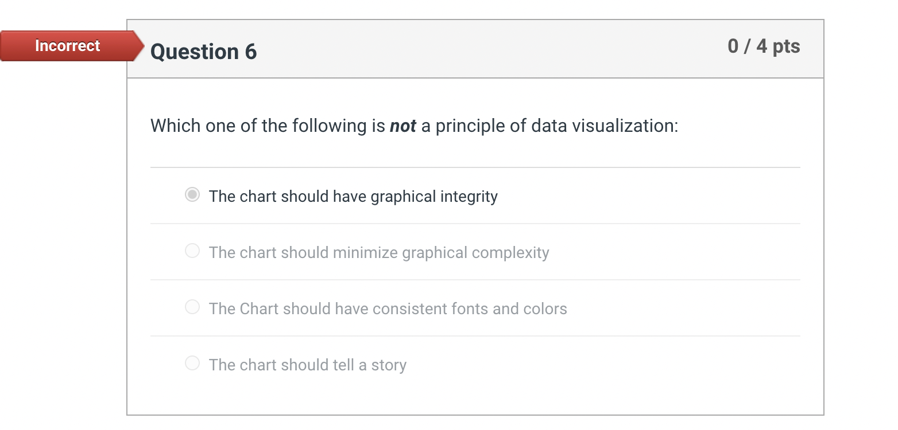
Task: Choose 'The chart should minimize graphical complexity'
Action: click(192, 251)
